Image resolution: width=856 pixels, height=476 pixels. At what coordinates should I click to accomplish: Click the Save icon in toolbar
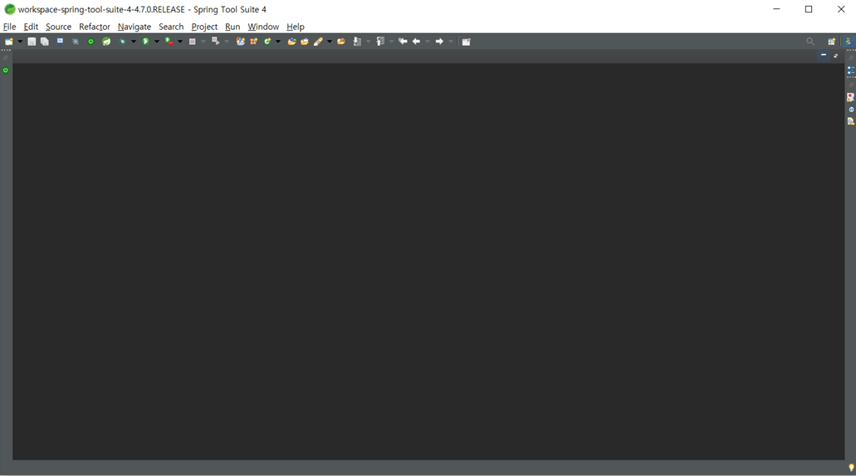32,42
